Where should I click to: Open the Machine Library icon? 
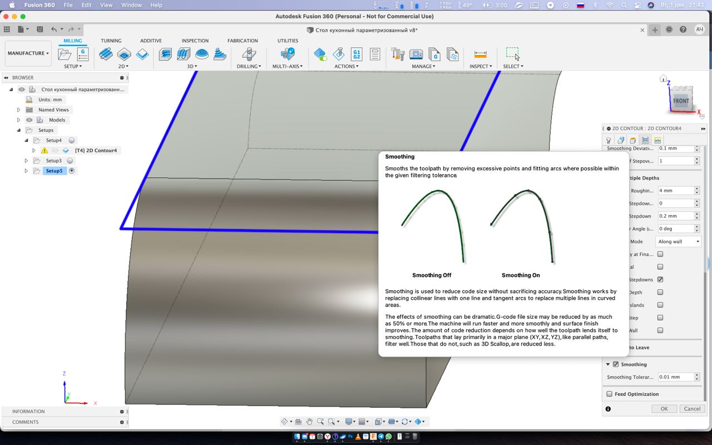tap(416, 54)
